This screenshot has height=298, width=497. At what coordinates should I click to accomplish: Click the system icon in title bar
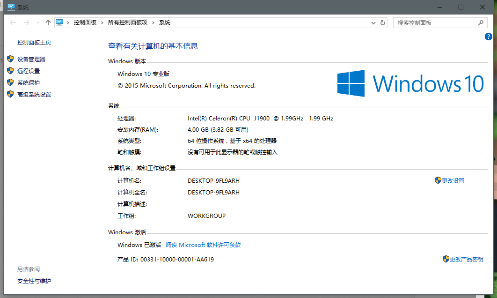11,7
